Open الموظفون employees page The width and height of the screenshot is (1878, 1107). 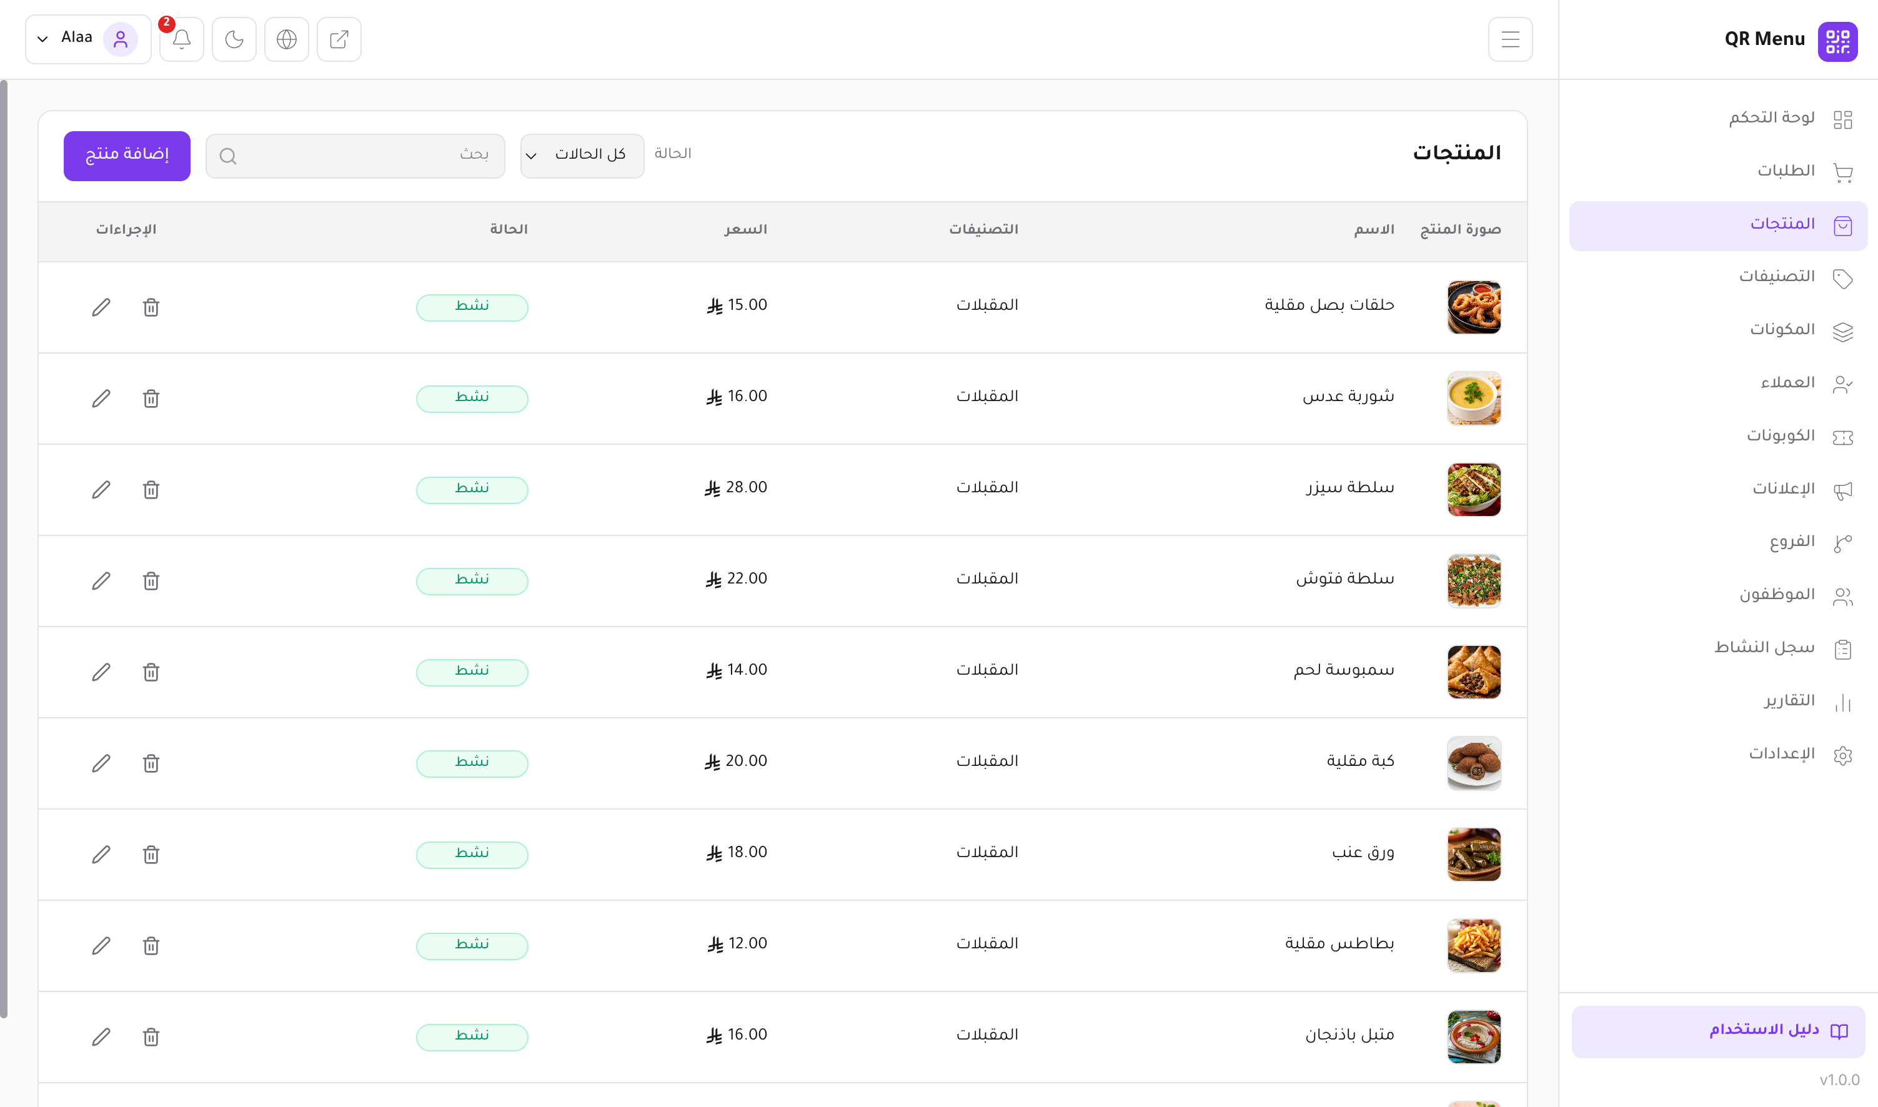[x=1719, y=596]
